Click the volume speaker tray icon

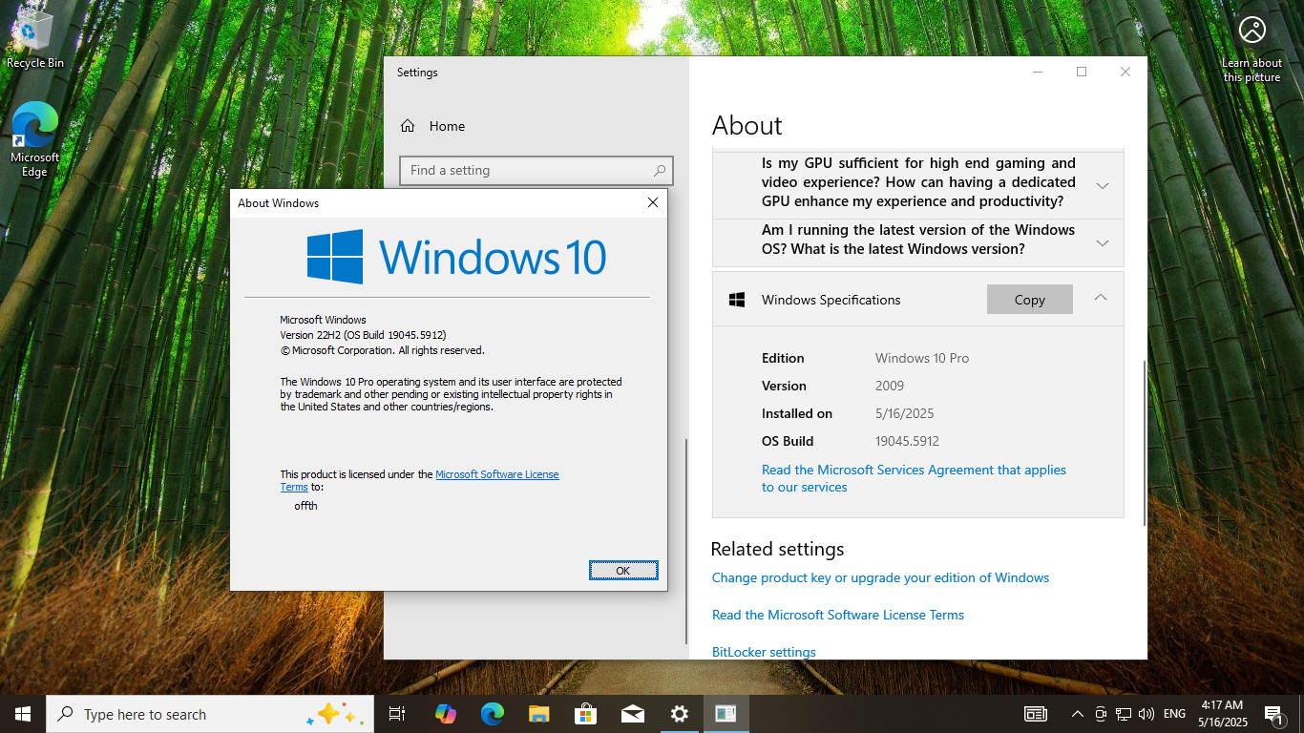pos(1146,714)
